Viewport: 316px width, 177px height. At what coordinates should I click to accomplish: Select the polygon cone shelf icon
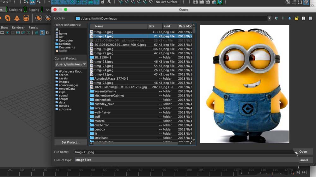[x=17, y=18]
